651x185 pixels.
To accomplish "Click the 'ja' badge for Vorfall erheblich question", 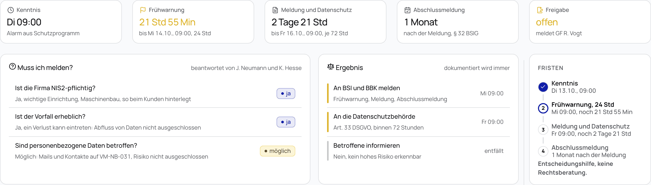I will click(286, 122).
